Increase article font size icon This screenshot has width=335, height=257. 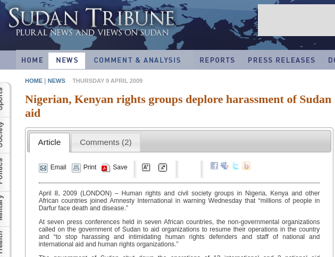pos(146,167)
